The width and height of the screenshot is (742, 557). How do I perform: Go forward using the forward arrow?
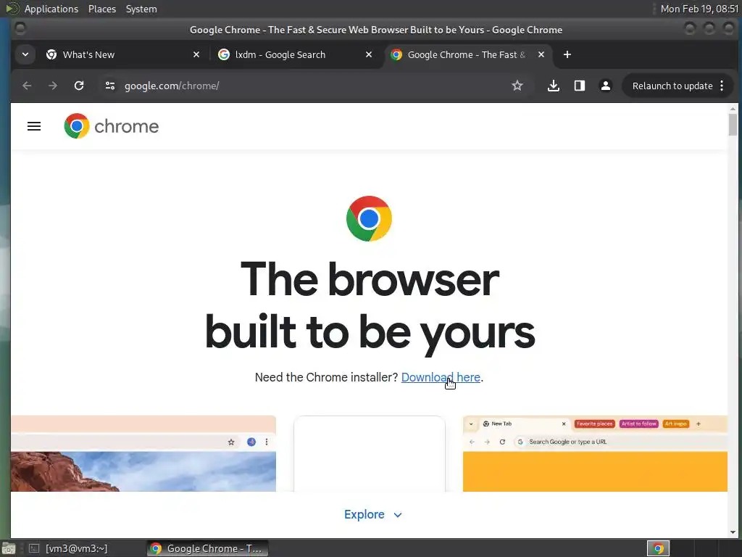53,86
